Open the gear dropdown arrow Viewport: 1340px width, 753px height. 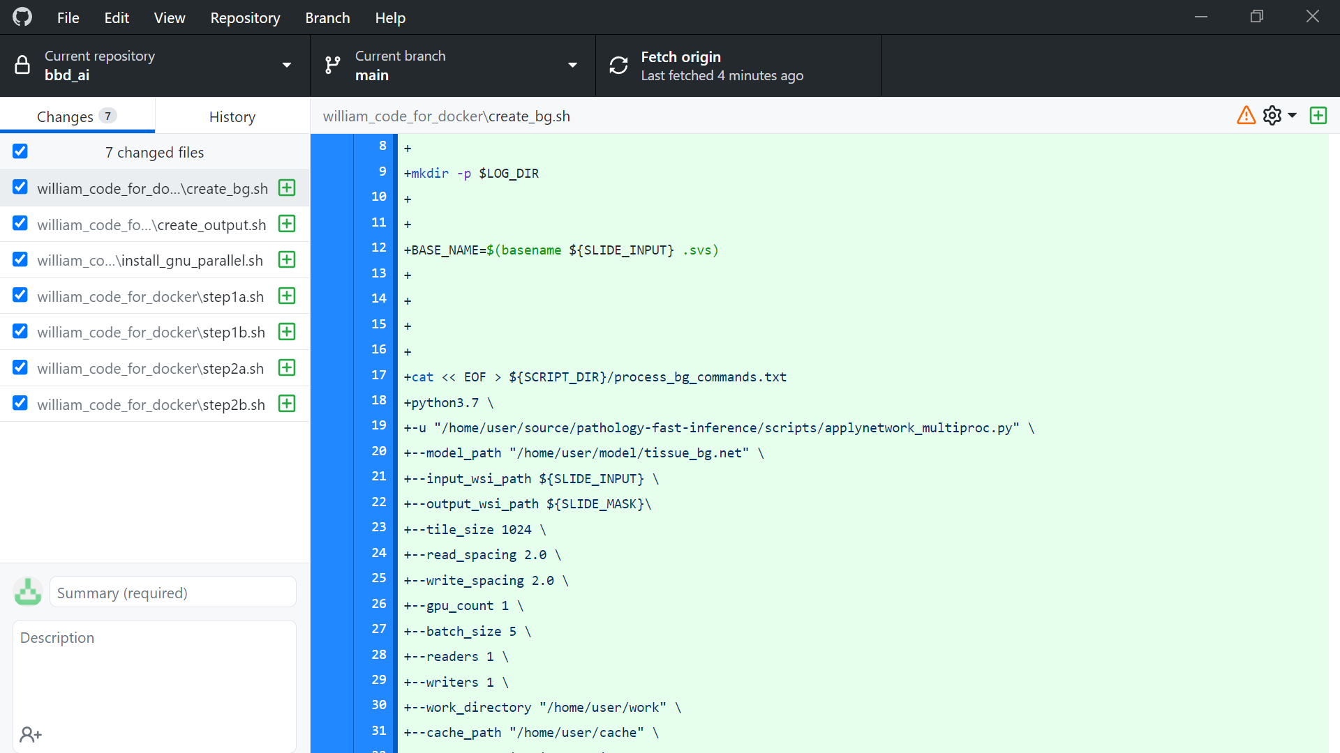click(x=1293, y=116)
